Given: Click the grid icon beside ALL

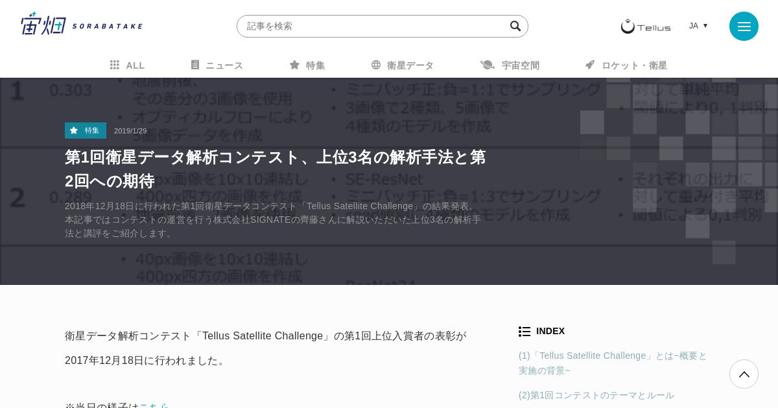Looking at the screenshot, I should (115, 65).
